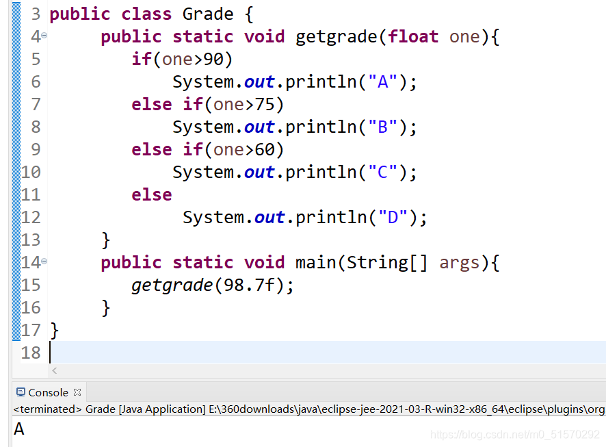Click '<terminated>' in the console status line
The width and height of the screenshot is (606, 447).
48,409
